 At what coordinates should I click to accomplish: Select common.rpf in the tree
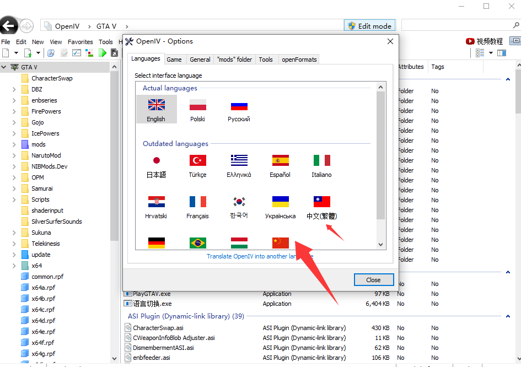pos(47,277)
